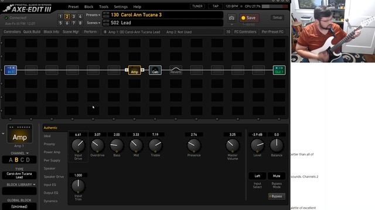This screenshot has width=375, height=210.
Task: Click the TAP tempo button
Action: click(x=216, y=6)
